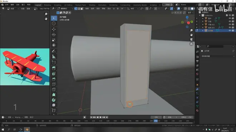Open the Material properties tab at bottom

197,111
